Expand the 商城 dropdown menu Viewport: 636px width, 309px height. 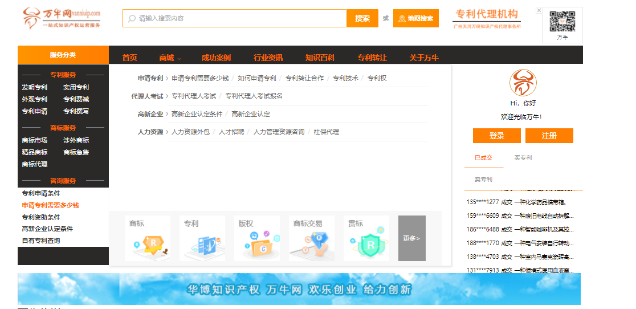(170, 58)
